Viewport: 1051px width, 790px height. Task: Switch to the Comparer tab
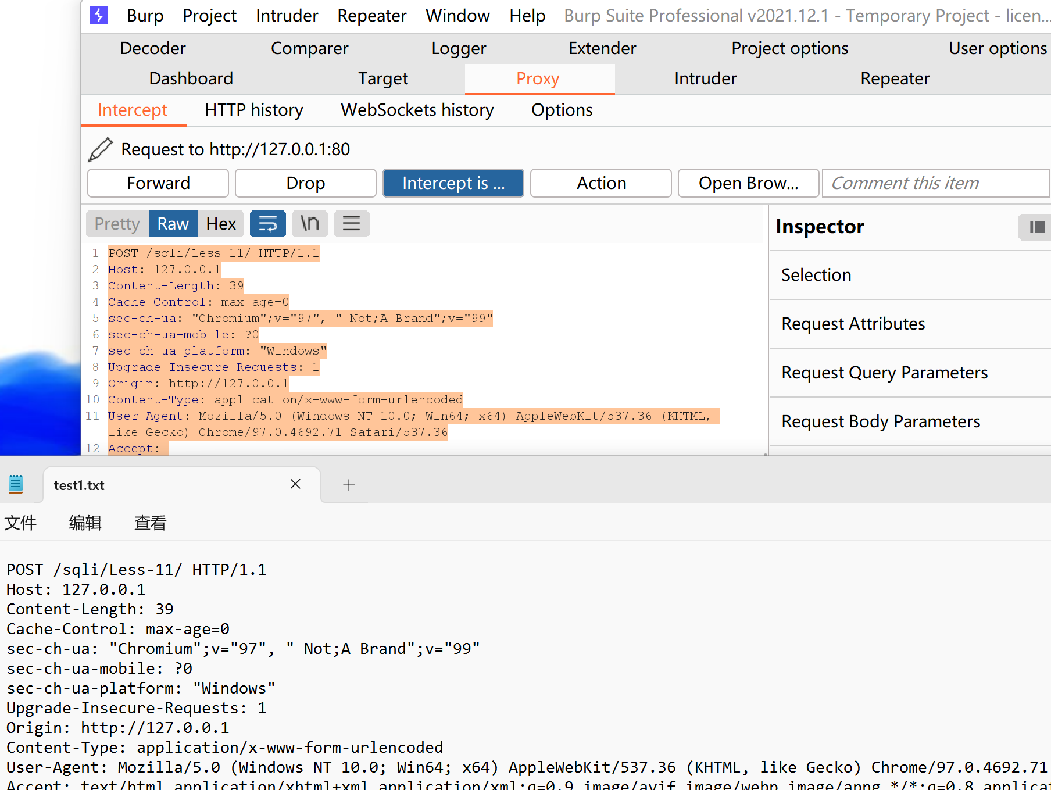pos(310,48)
